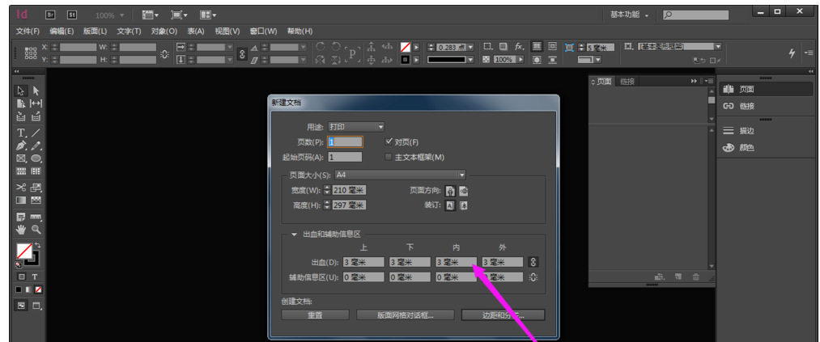Viewport: 820px width, 342px height.
Task: Open the 文字(T) menu
Action: click(130, 32)
